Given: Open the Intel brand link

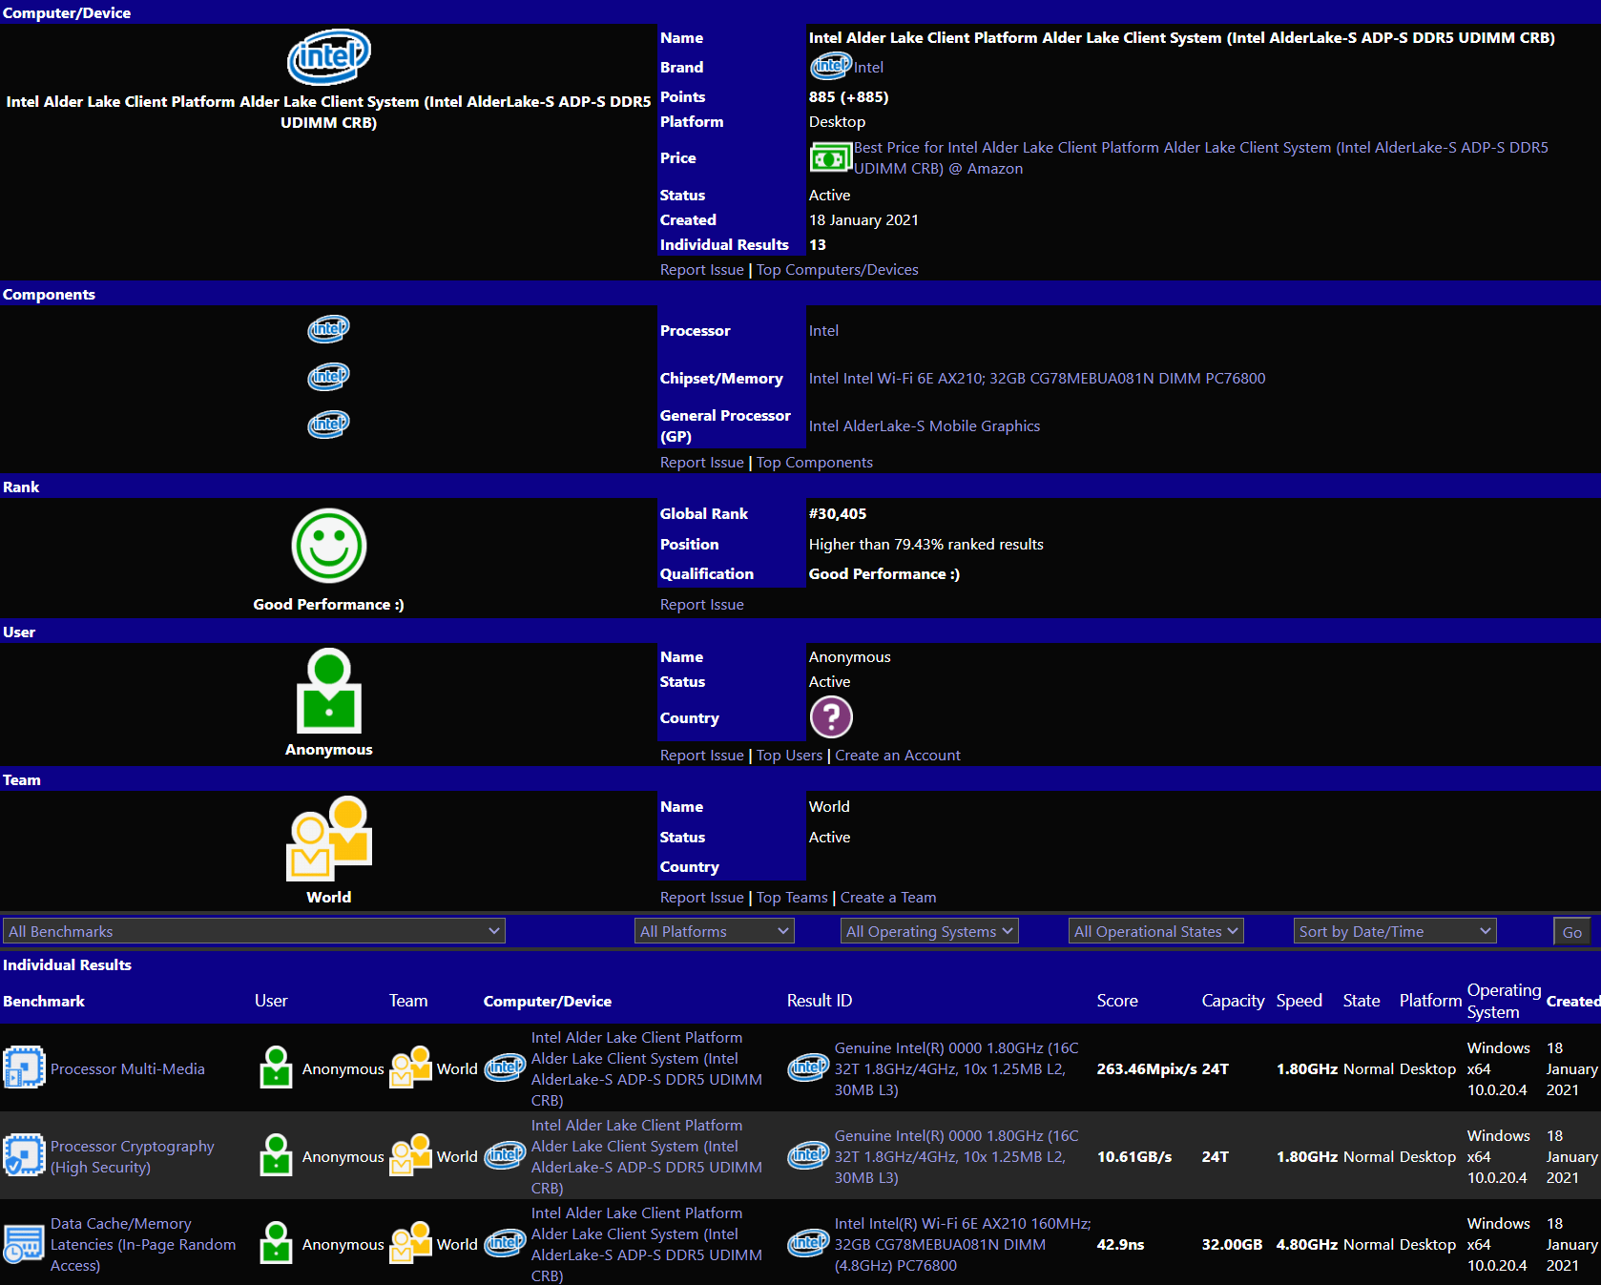Looking at the screenshot, I should click(x=868, y=67).
